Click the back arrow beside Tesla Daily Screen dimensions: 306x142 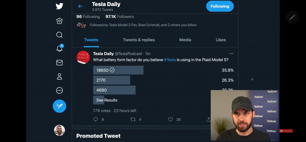click(x=80, y=6)
